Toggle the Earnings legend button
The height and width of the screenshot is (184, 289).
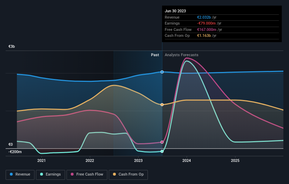click(x=50, y=175)
